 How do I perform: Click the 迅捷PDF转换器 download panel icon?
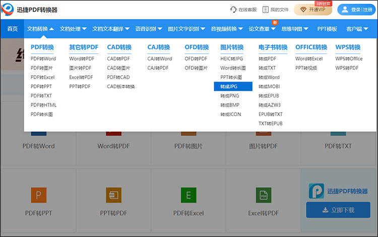click(317, 191)
